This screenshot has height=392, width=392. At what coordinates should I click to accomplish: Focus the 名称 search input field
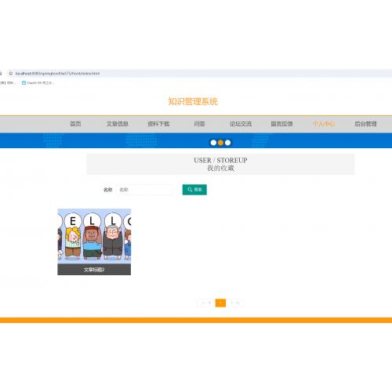pyautogui.click(x=144, y=190)
